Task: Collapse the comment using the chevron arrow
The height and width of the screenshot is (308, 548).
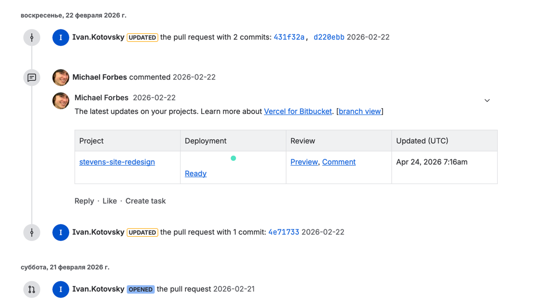Action: coord(487,101)
